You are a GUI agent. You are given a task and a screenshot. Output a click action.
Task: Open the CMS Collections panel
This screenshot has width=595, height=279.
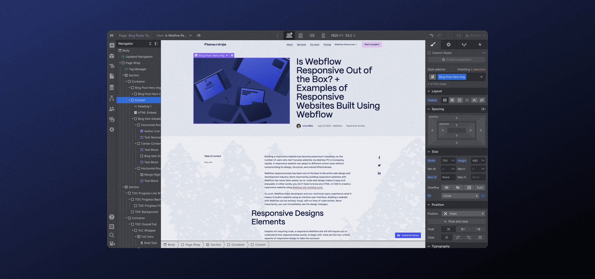pos(112,87)
